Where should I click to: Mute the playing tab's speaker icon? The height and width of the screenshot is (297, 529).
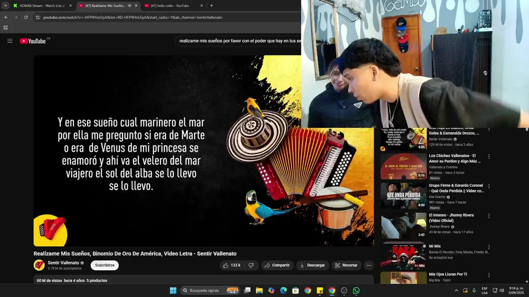click(x=129, y=6)
